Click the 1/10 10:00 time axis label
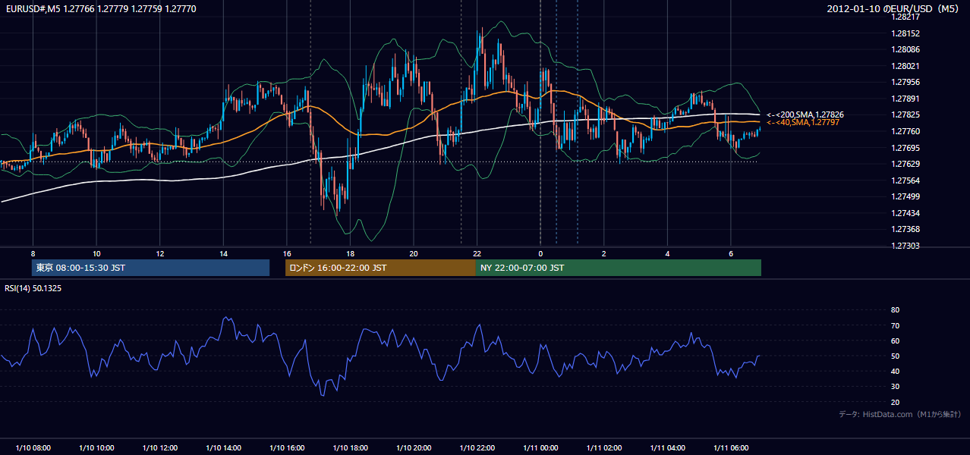The image size is (970, 455). pyautogui.click(x=96, y=448)
